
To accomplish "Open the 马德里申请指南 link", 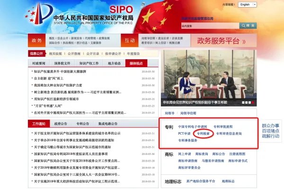I will click(213, 161).
